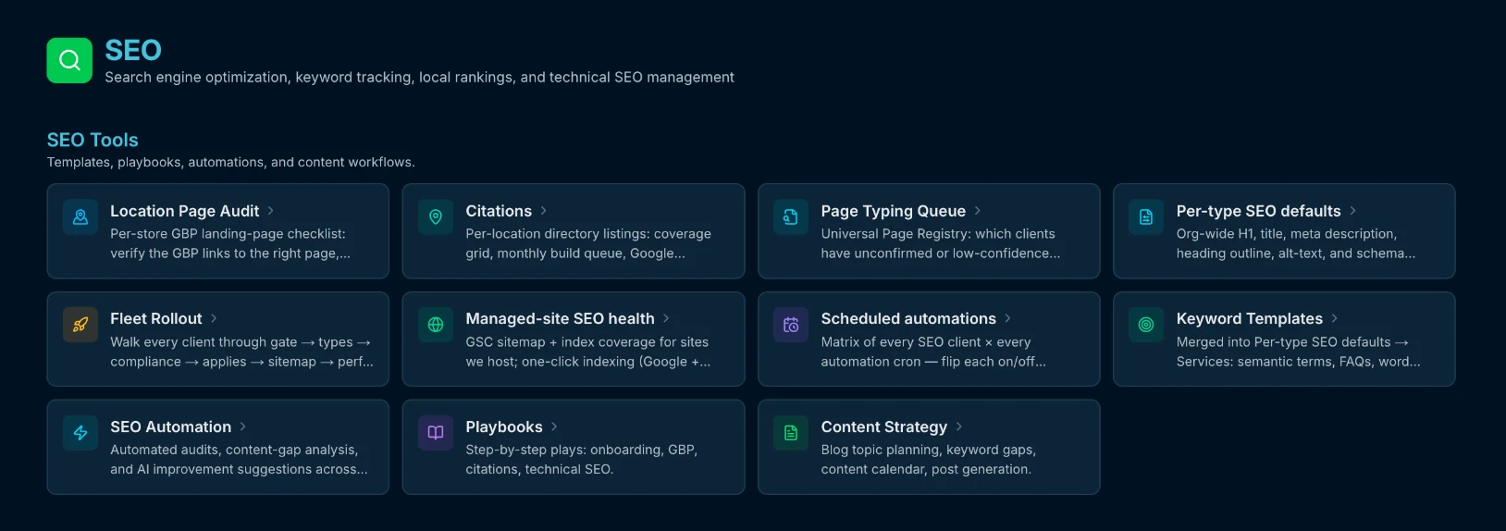Click the Fleet Rollout rocket icon
Viewport: 1506px width, 531px height.
pos(80,325)
